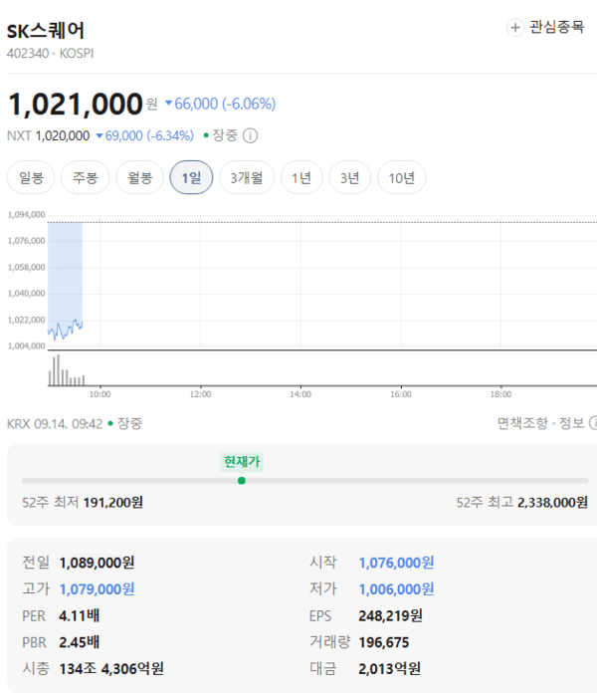Click the volume bars under the chart

coord(67,370)
